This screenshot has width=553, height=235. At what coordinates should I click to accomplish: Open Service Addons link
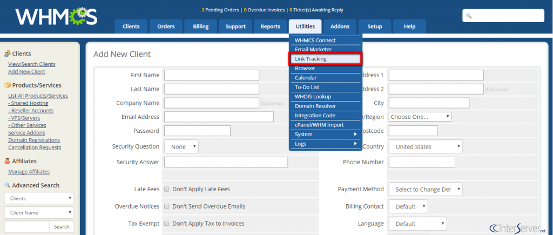pos(26,133)
